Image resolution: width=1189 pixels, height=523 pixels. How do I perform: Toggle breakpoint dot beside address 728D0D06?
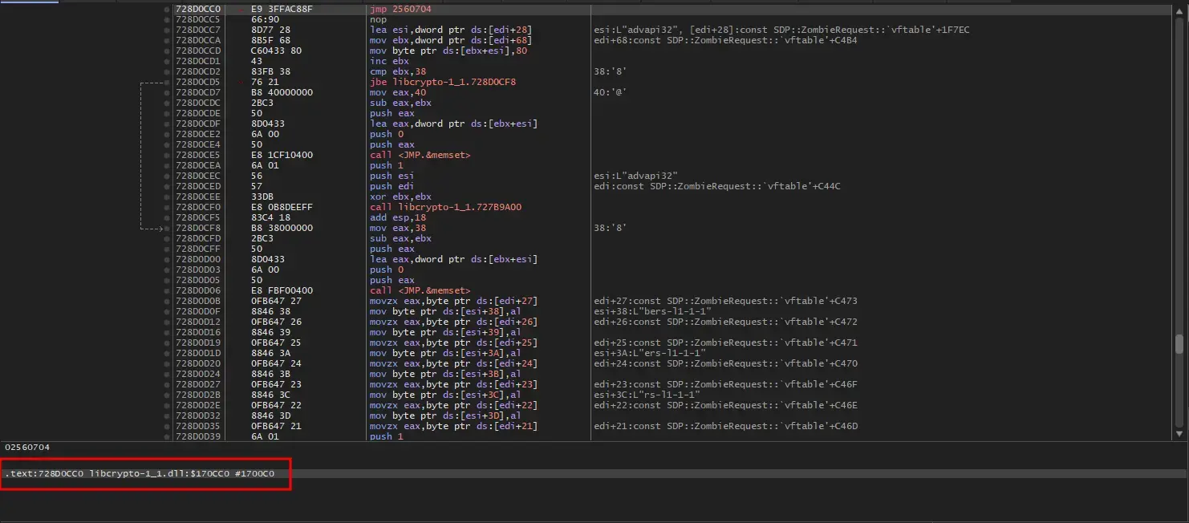point(167,290)
